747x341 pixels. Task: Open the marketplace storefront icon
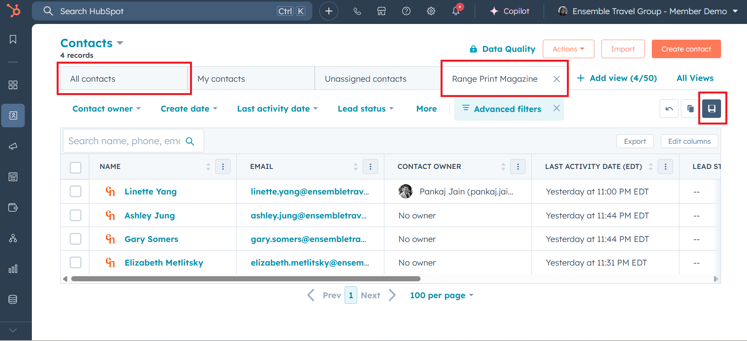[382, 11]
